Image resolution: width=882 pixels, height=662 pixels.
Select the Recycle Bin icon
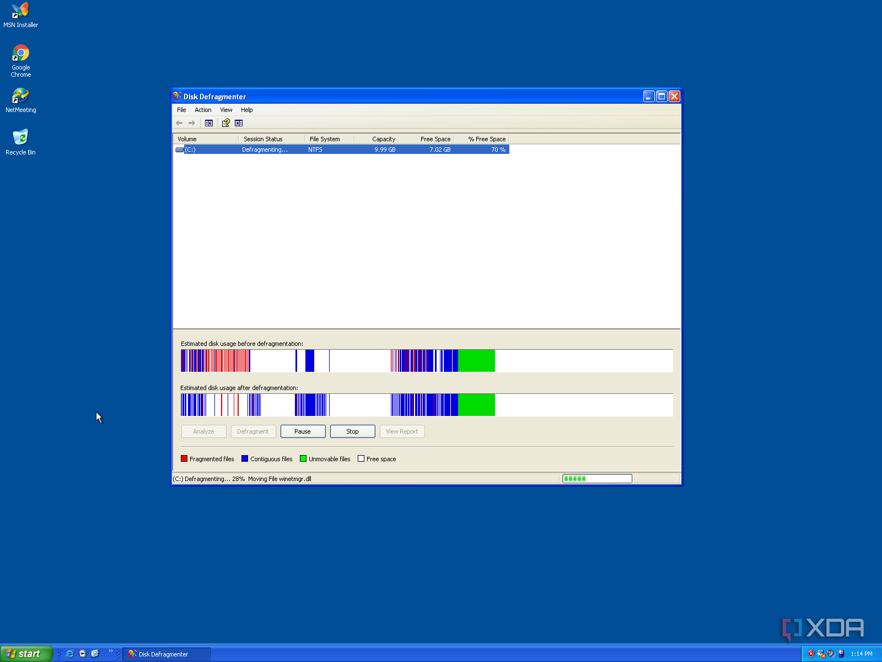point(20,142)
